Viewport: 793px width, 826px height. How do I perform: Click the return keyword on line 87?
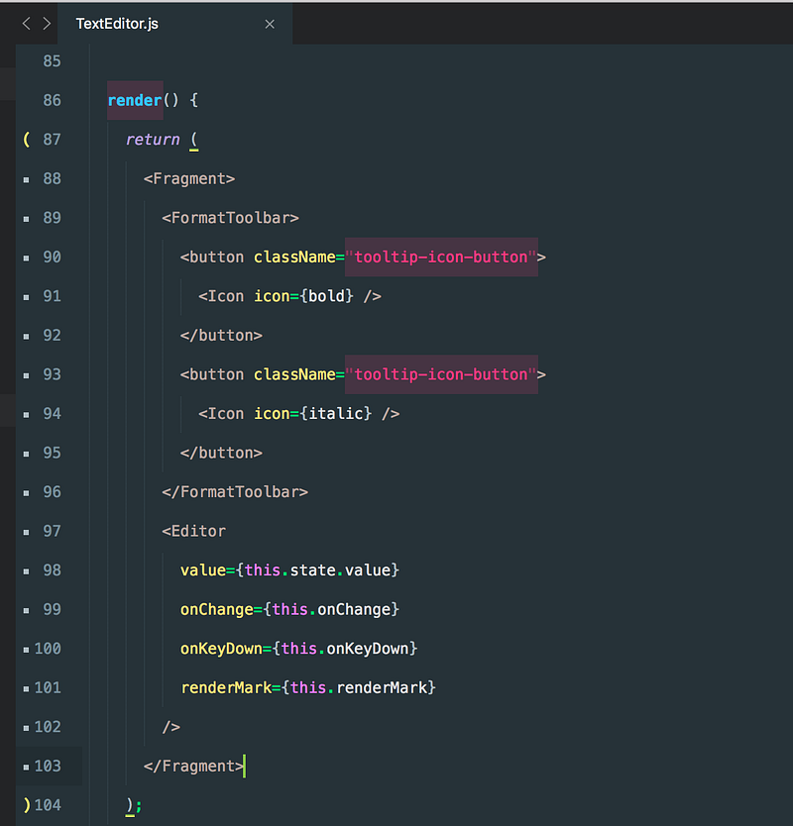coord(153,140)
